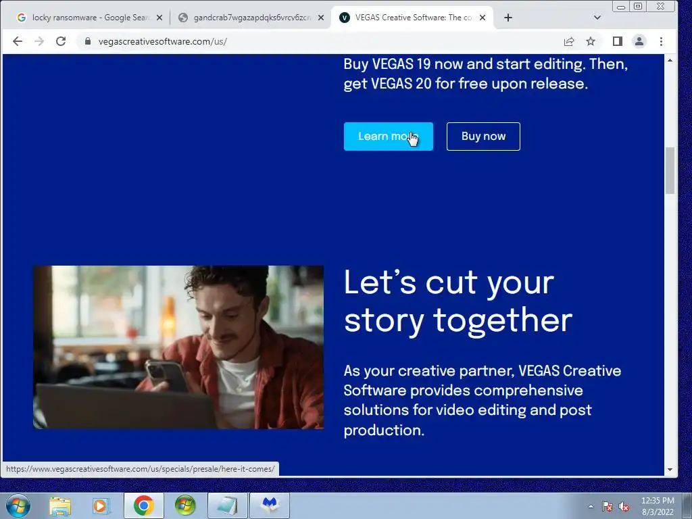
Task: Click the green Windows-logo ball taskbar icon
Action: (x=185, y=505)
